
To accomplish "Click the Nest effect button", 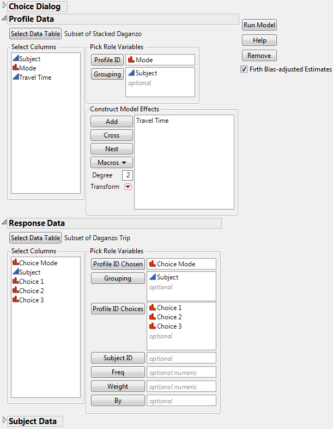I will click(x=112, y=149).
